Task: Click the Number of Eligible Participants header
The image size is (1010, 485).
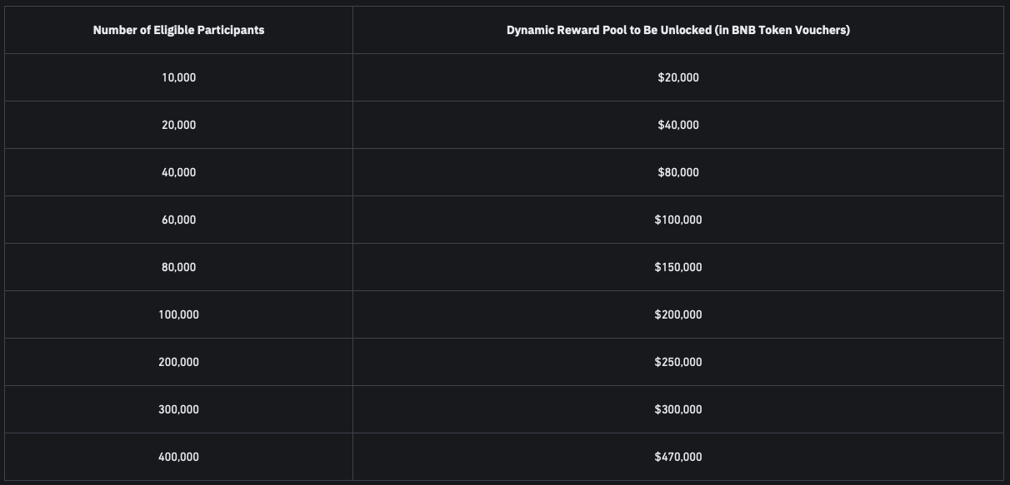Action: coord(178,30)
